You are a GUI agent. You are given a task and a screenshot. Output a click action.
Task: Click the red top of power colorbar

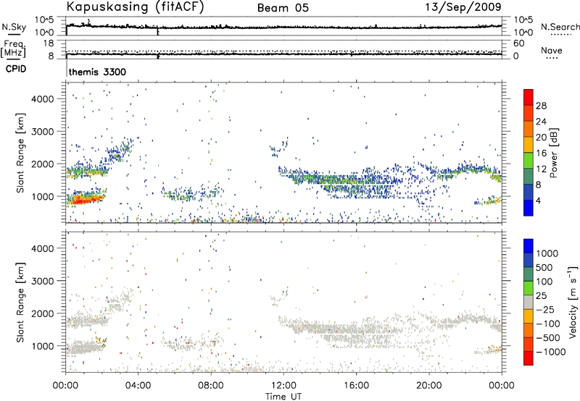pos(529,97)
